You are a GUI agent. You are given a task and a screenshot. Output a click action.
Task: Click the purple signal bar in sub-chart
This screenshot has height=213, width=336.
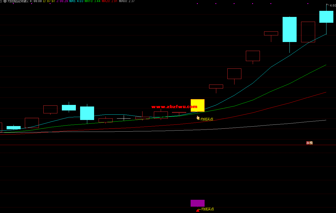tap(197, 203)
